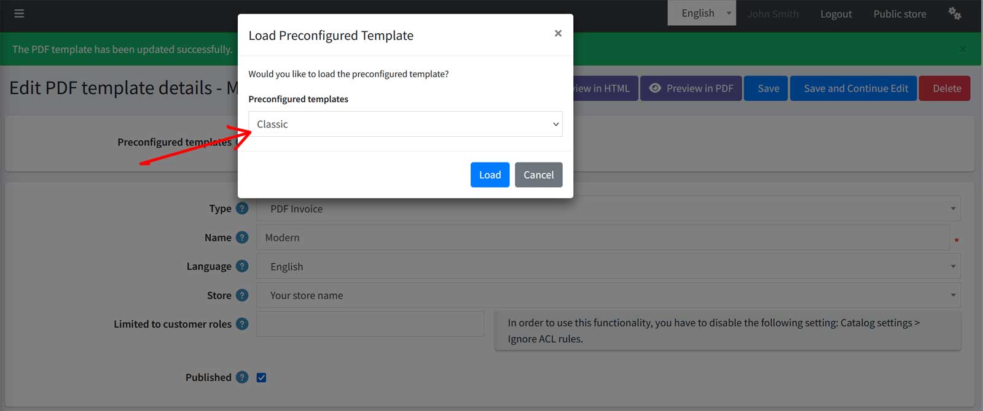Click the help icon beside Type
The image size is (983, 411).
(242, 209)
